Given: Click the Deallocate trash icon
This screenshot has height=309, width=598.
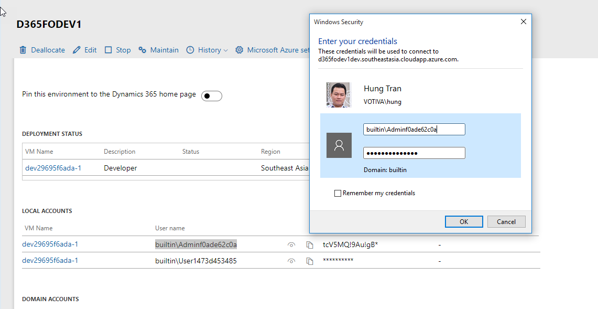Looking at the screenshot, I should click(23, 50).
